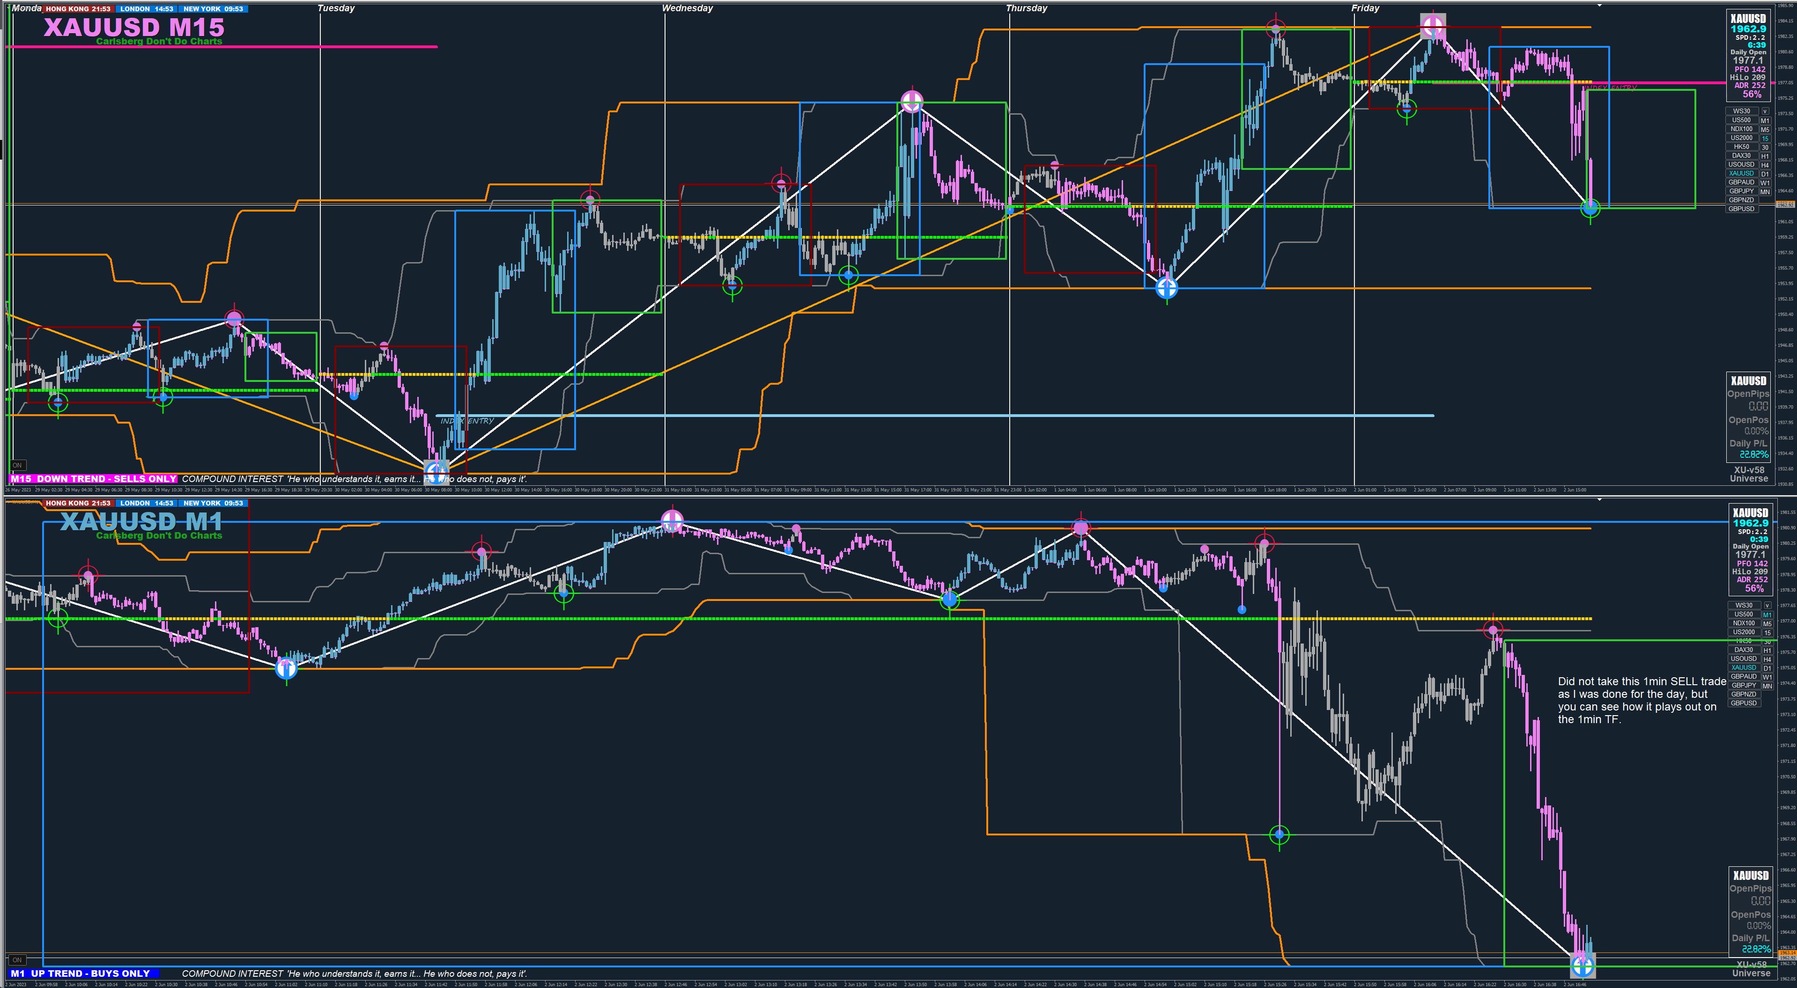
Task: Load the DAX30 symbol in the M1 chart panel
Action: point(1743,650)
